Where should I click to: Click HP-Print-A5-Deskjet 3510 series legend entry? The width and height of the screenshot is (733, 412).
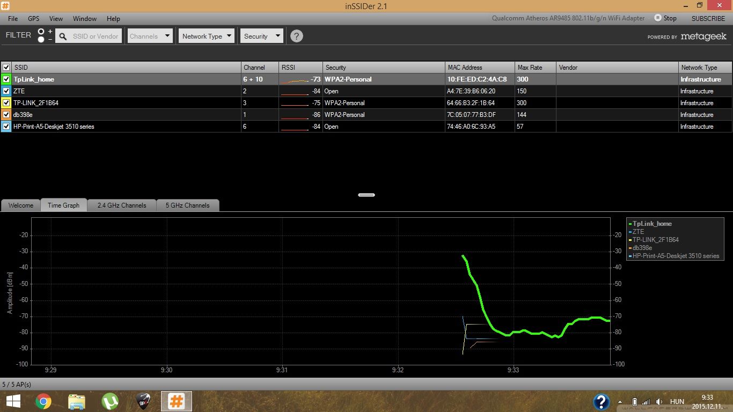pos(676,256)
